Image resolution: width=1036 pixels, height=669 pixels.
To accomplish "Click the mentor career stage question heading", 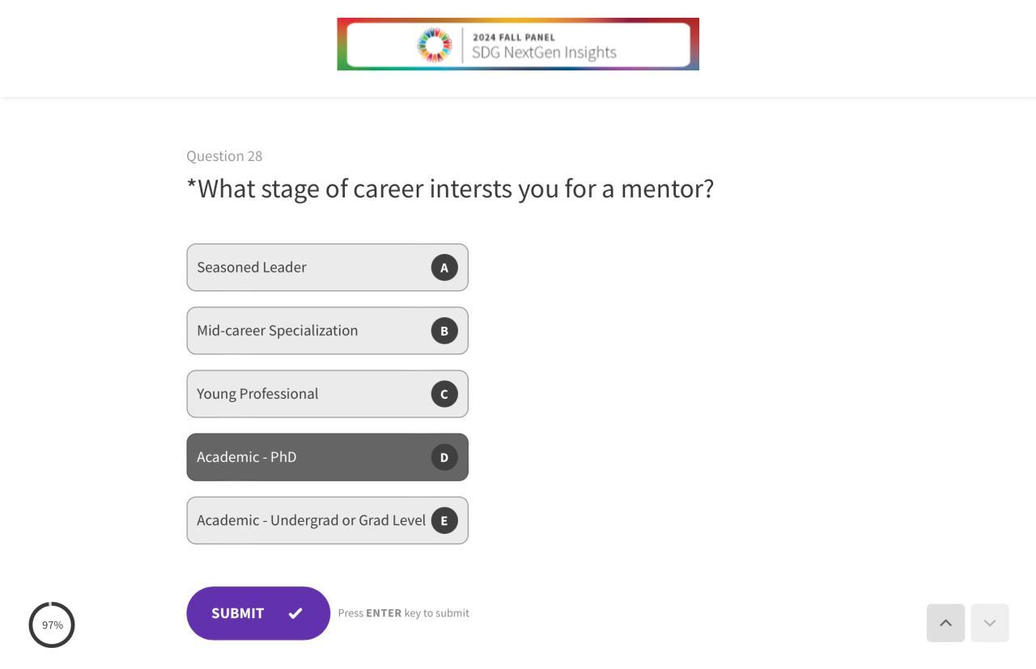I will click(x=450, y=188).
